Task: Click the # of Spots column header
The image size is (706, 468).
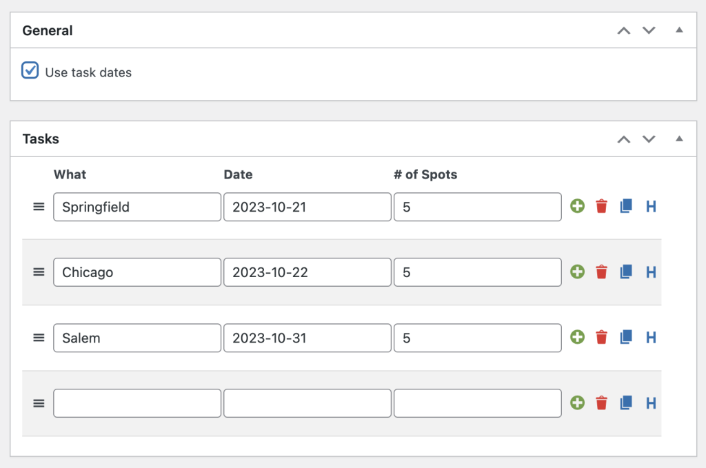Action: click(x=425, y=174)
